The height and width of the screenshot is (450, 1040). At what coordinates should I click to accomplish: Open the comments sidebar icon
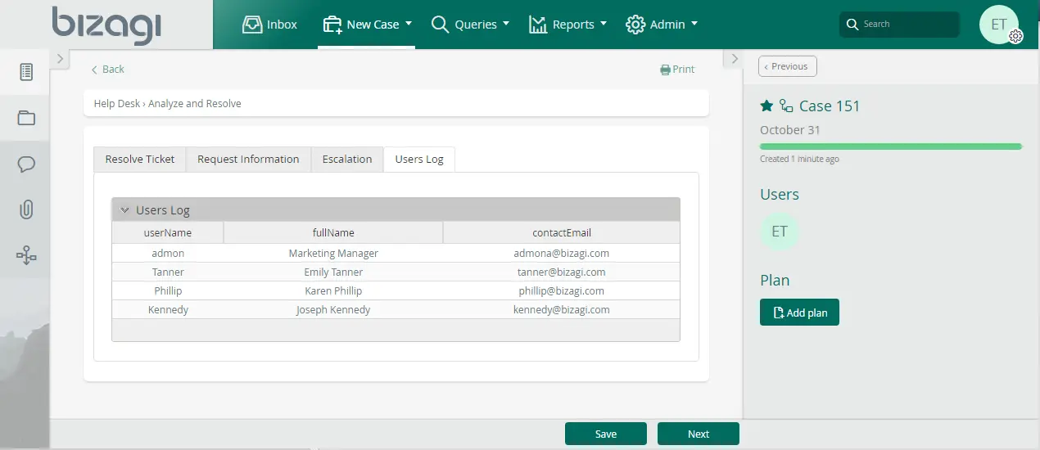click(26, 164)
